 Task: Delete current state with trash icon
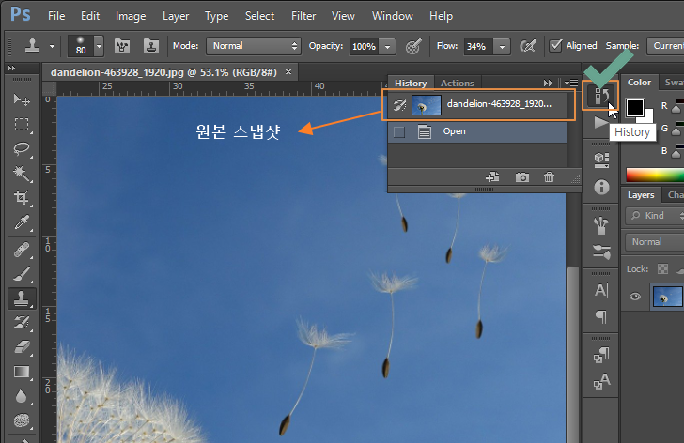click(550, 177)
